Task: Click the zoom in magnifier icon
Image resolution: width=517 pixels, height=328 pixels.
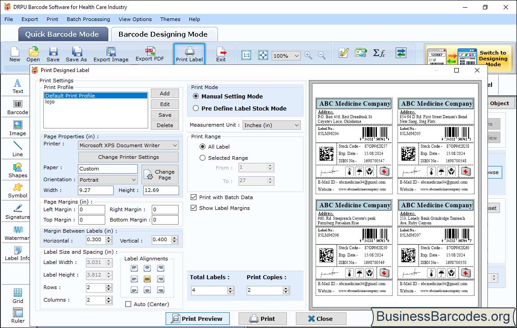Action: point(308,55)
